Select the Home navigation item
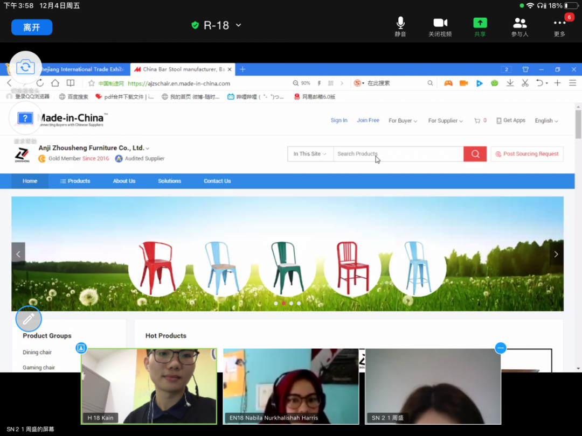The height and width of the screenshot is (436, 582). click(30, 181)
